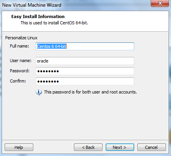Click the 'Password:' label
Screen dimensions: 171x156
click(x=20, y=71)
